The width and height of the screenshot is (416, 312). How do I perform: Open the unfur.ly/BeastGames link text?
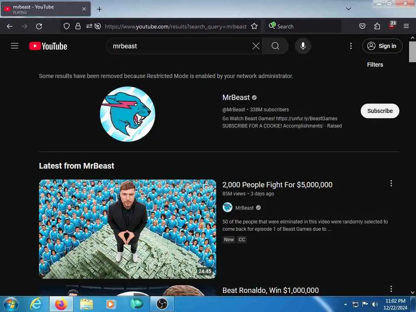[x=307, y=119]
